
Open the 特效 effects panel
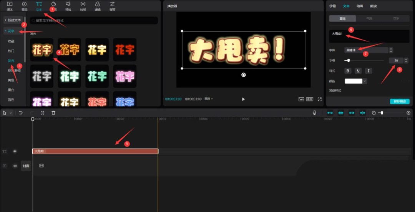coord(68,6)
